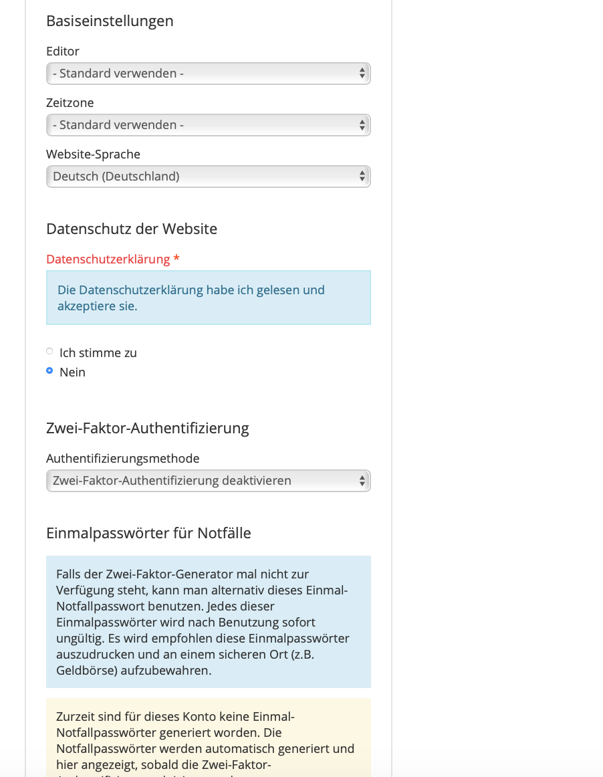Image resolution: width=603 pixels, height=777 pixels.
Task: Click the blue Zwei-Faktor-Generator info box
Action: click(x=208, y=622)
